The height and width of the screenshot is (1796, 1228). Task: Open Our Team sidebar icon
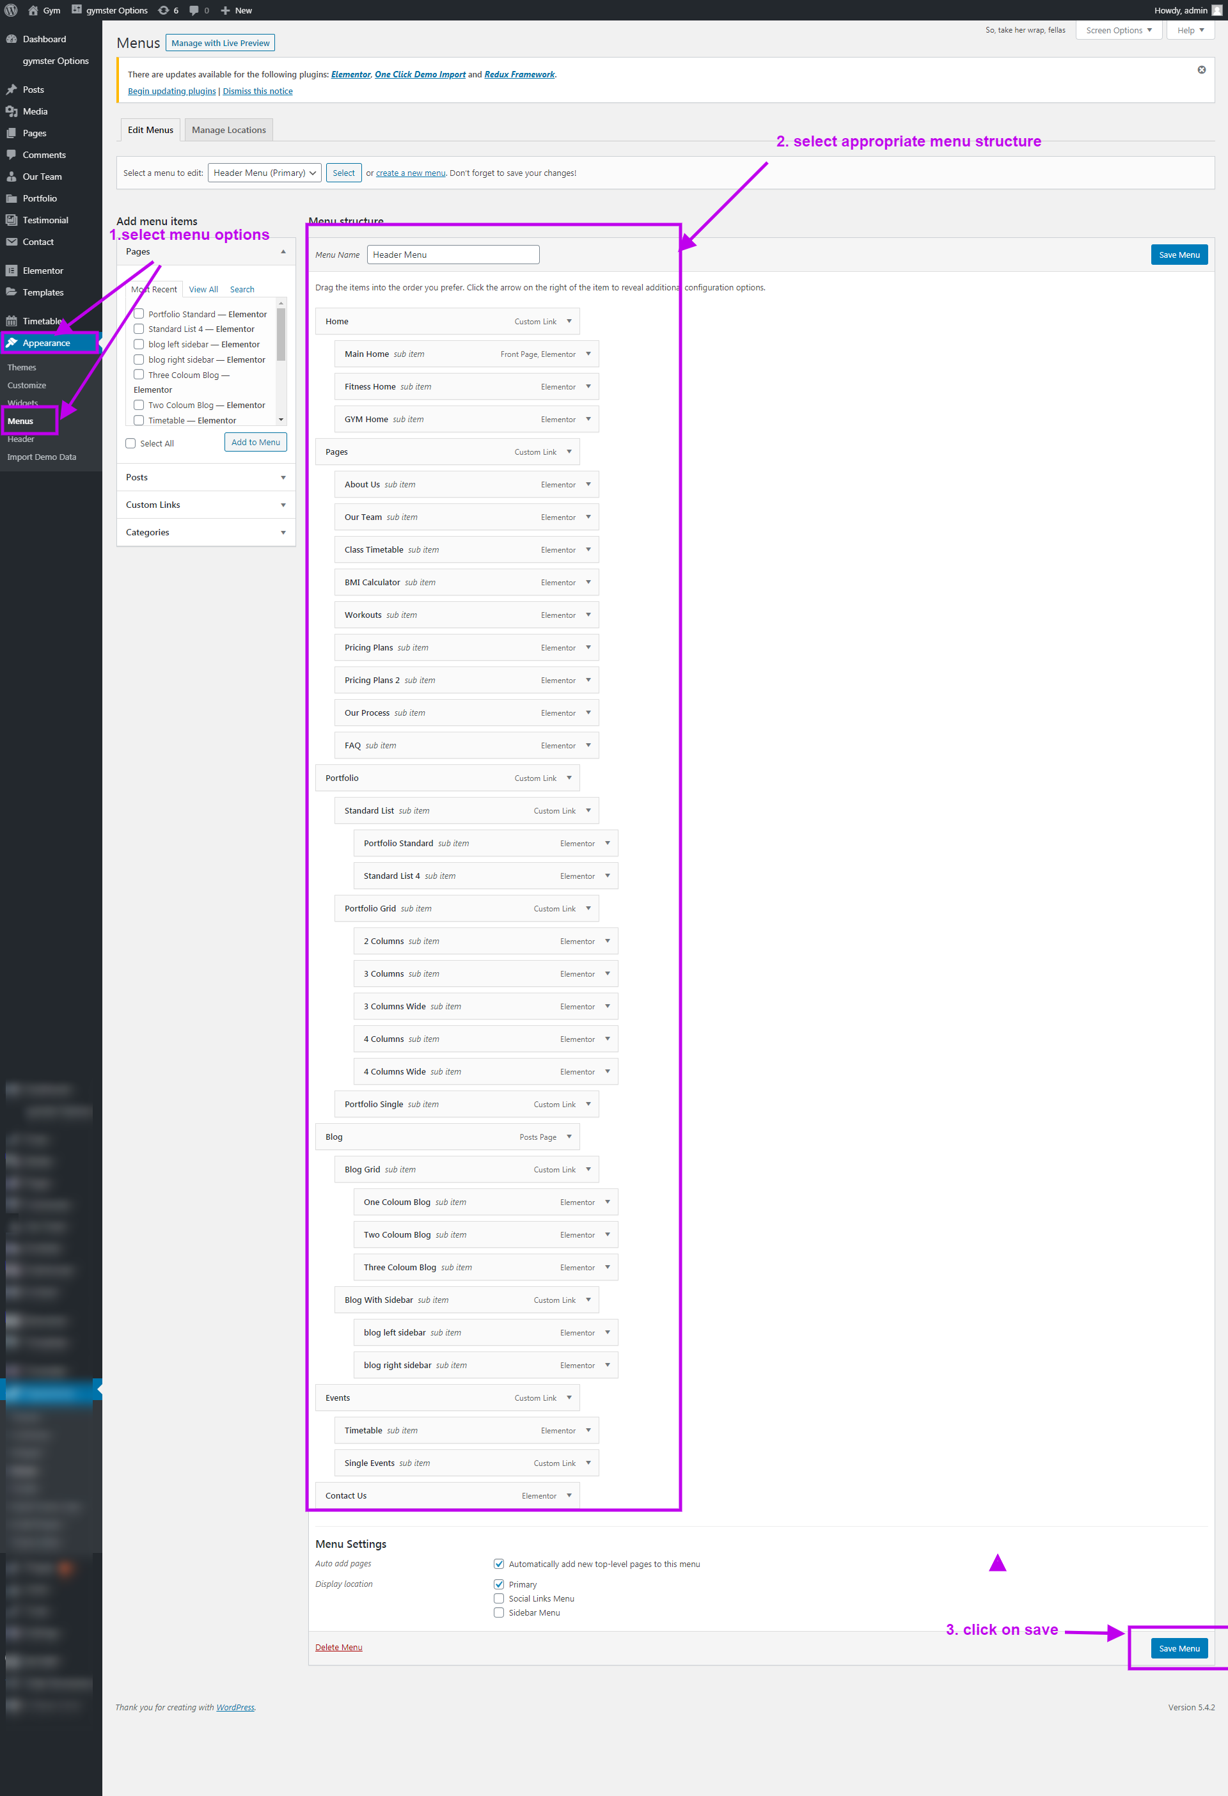point(12,176)
